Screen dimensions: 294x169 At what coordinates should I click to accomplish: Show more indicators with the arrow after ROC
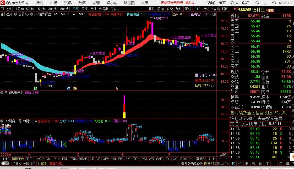[x=190, y=159]
